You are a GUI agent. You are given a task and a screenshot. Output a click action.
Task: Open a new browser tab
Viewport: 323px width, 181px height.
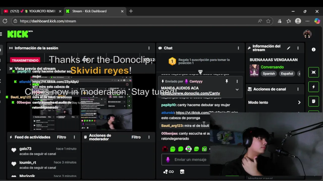[x=131, y=11]
